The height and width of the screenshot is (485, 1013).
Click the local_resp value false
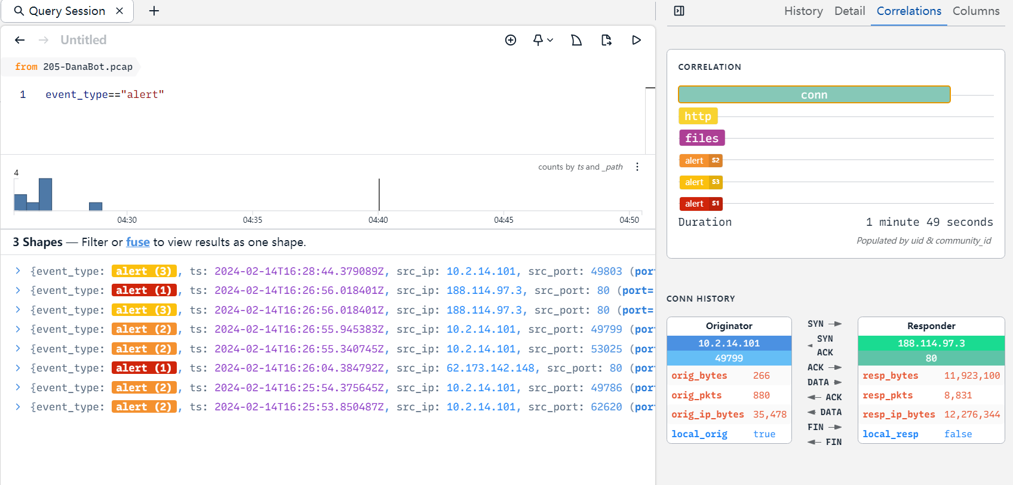(x=958, y=434)
